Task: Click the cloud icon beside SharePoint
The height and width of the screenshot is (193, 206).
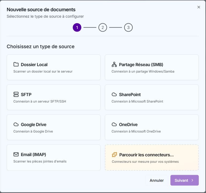Action: pos(114,94)
